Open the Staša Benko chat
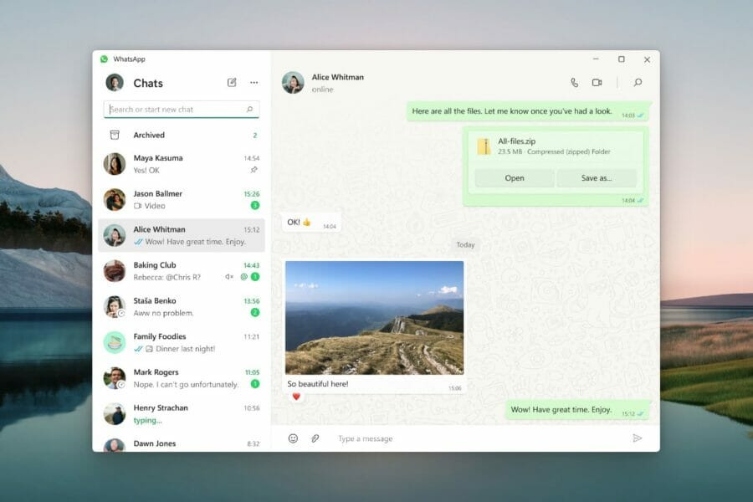 182,307
